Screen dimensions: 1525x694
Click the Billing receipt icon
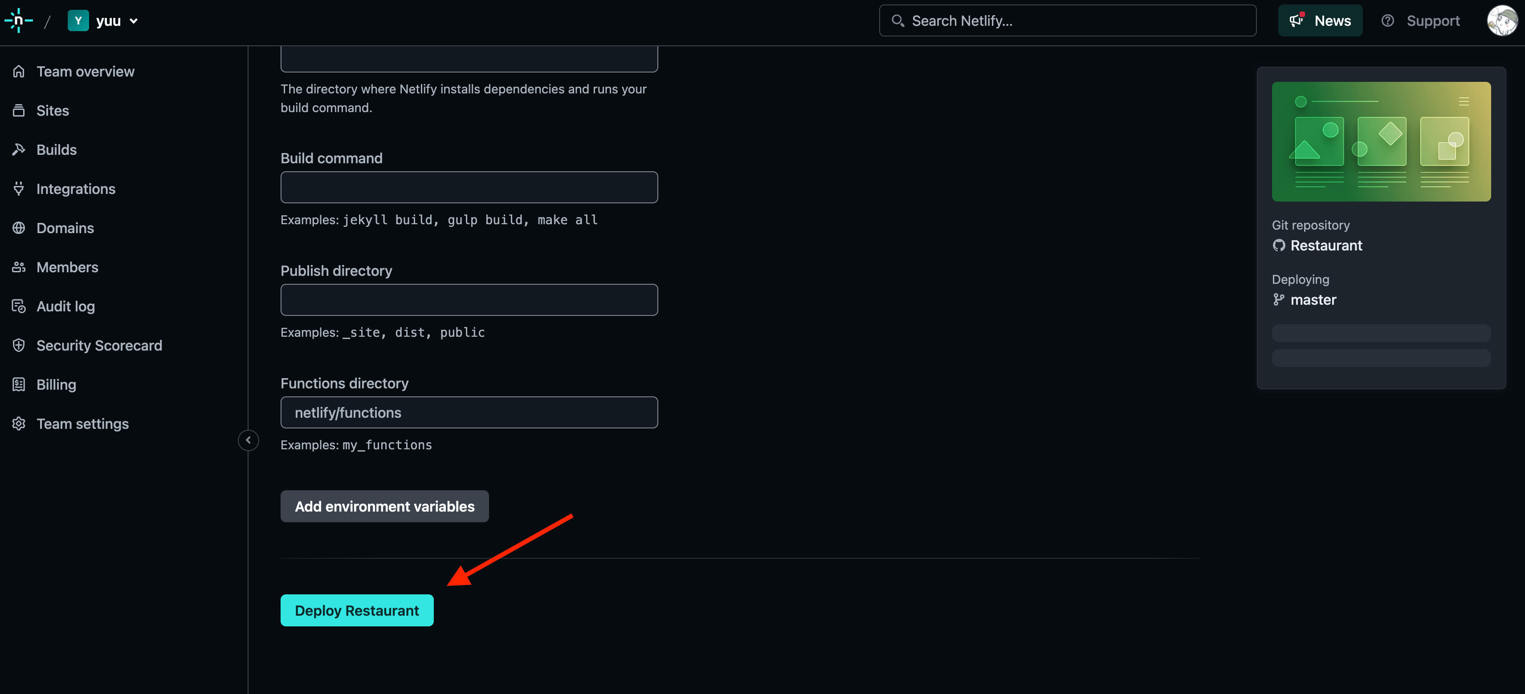coord(19,384)
